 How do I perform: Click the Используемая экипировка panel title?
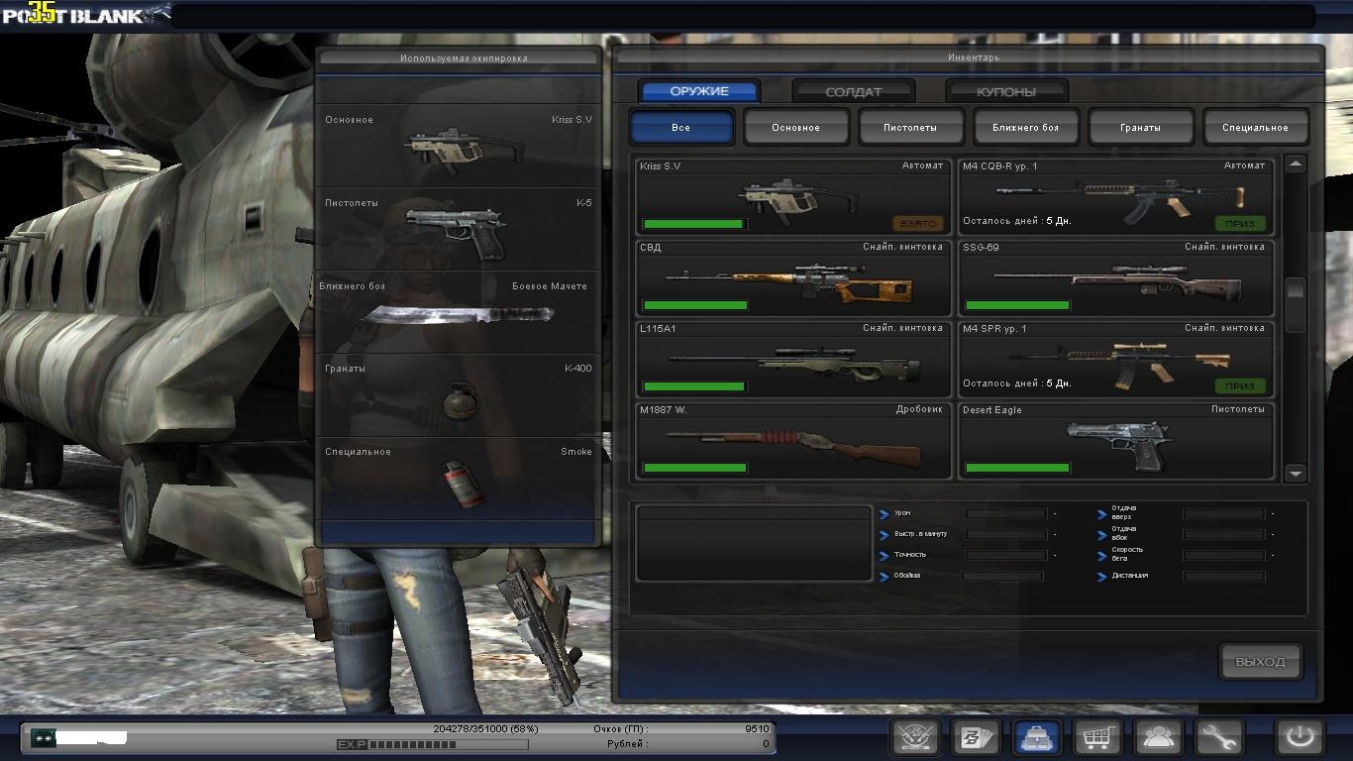pyautogui.click(x=464, y=58)
